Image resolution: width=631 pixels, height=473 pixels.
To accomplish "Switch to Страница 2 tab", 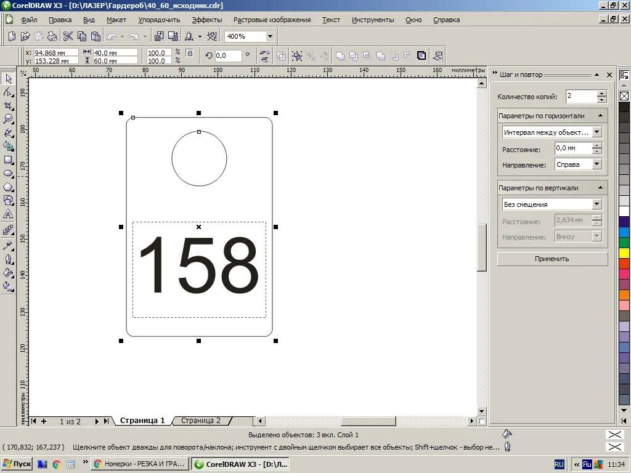I will [x=201, y=421].
